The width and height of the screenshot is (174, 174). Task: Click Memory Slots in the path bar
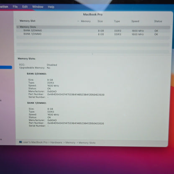[87, 143]
